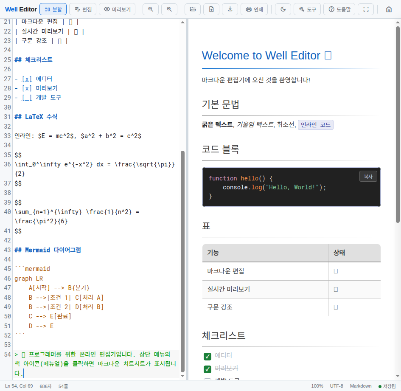Click the '마크다운 편집' table cell in preview
This screenshot has height=391, width=401.
click(265, 271)
